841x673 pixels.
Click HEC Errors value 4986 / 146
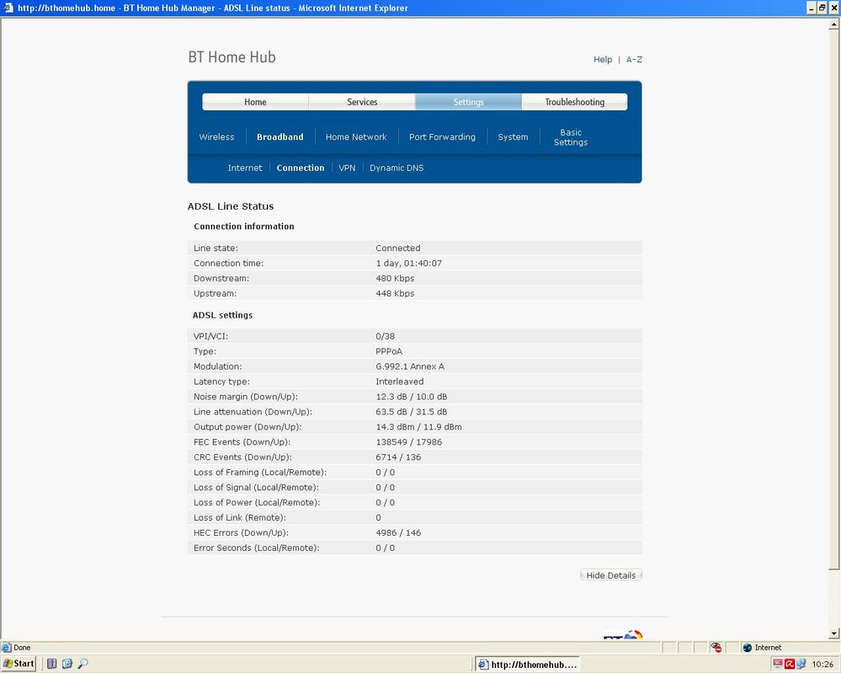(398, 532)
